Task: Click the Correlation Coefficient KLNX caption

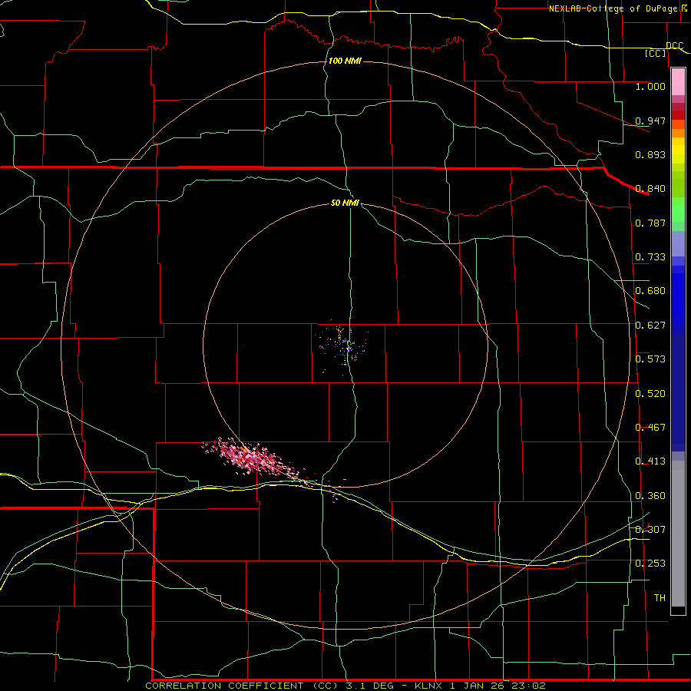Action: (345, 686)
